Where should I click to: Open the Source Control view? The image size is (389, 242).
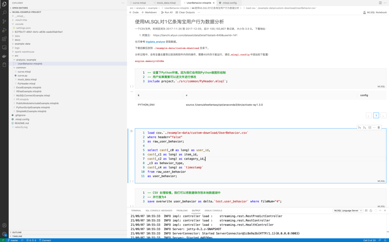4,21
